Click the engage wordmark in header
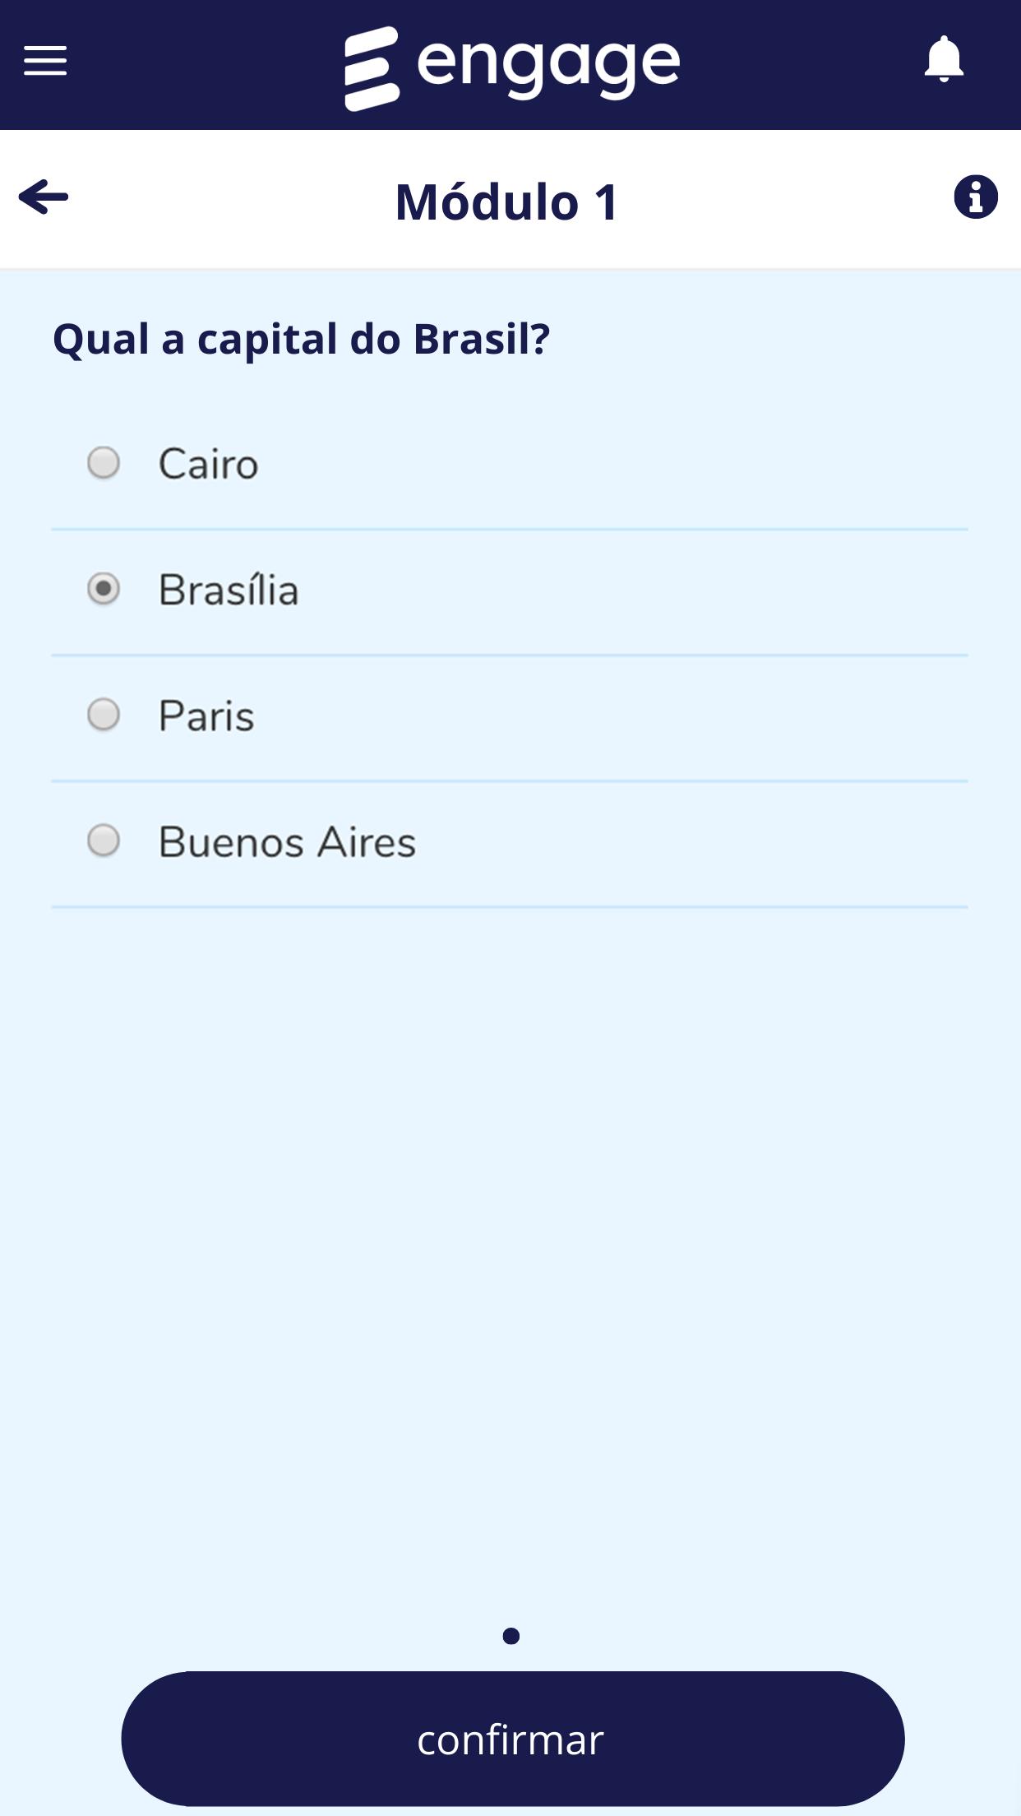Image resolution: width=1021 pixels, height=1816 pixels. pyautogui.click(x=548, y=66)
